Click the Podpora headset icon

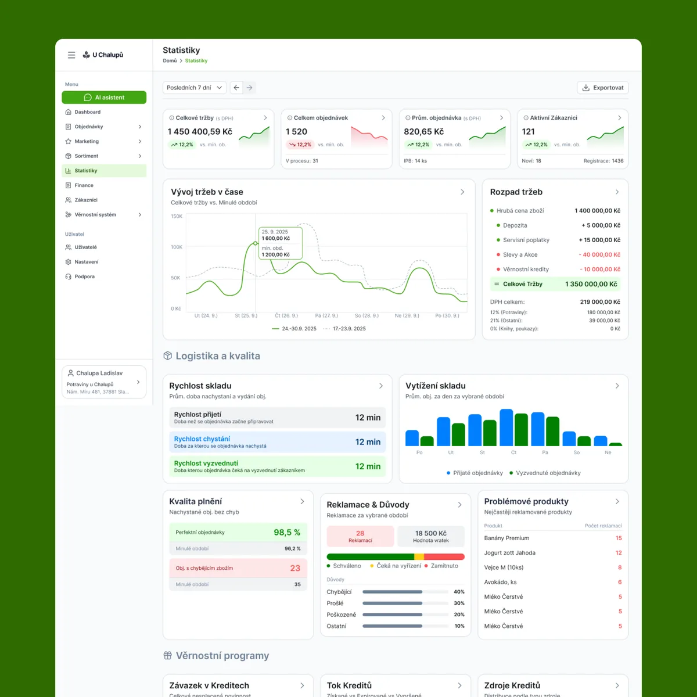pos(69,276)
